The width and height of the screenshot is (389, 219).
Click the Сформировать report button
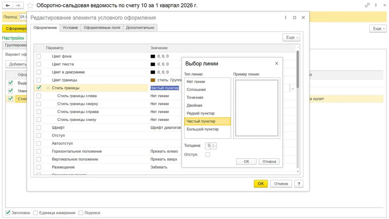(x=15, y=28)
